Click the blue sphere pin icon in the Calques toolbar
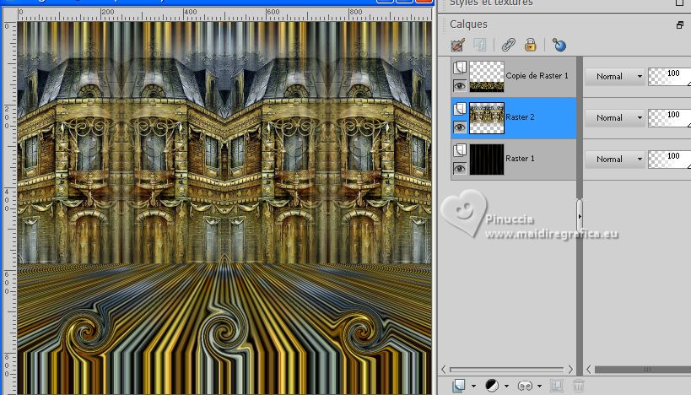 point(559,45)
